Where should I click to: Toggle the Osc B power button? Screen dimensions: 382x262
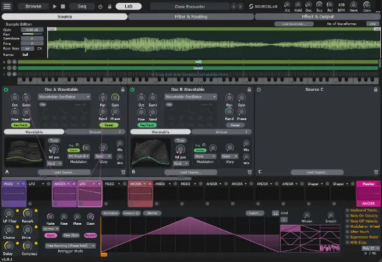coord(132,90)
